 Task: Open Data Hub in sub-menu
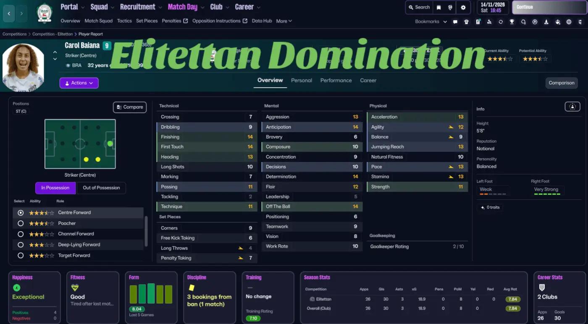(262, 21)
